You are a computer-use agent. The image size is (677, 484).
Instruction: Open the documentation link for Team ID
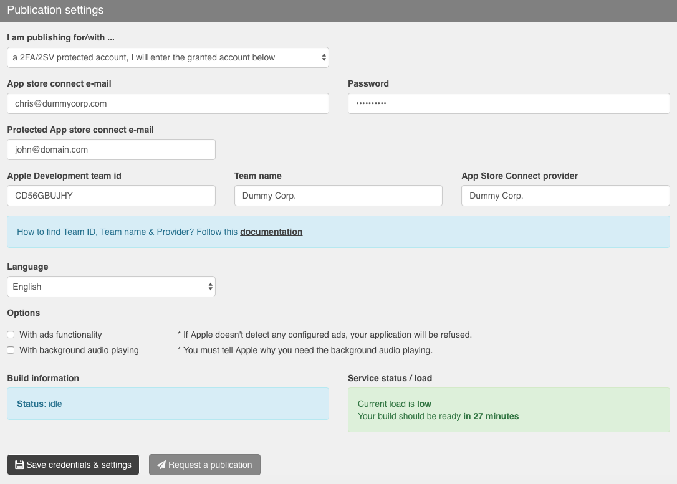[x=271, y=232]
